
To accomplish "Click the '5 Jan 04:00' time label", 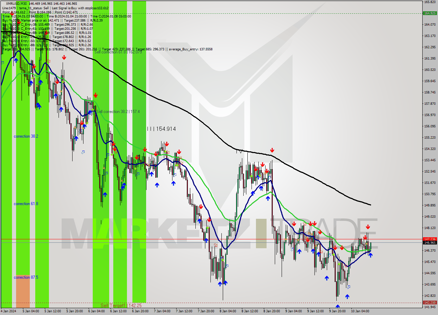I will pyautogui.click(x=31, y=311).
